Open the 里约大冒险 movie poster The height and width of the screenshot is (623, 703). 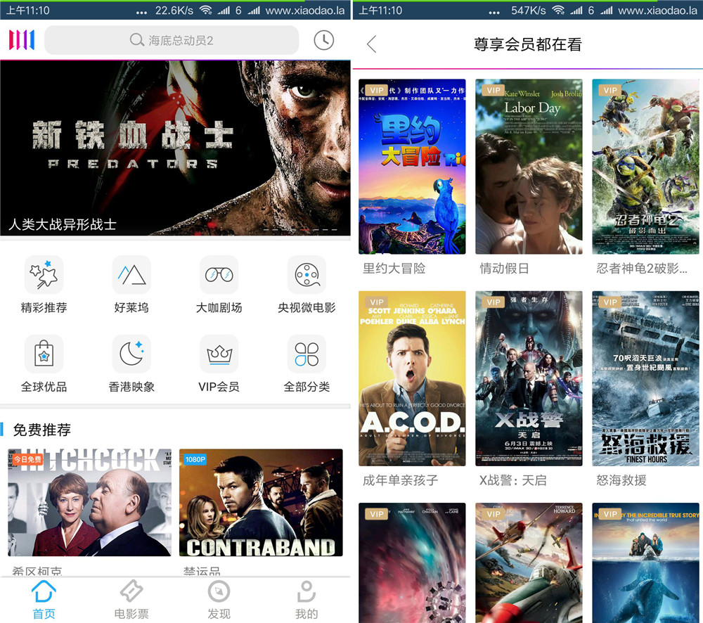point(412,167)
